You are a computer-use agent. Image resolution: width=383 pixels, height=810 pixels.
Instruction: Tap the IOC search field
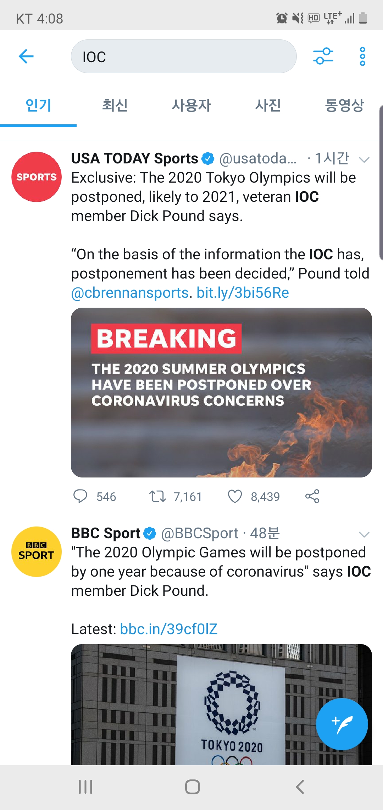(x=184, y=56)
